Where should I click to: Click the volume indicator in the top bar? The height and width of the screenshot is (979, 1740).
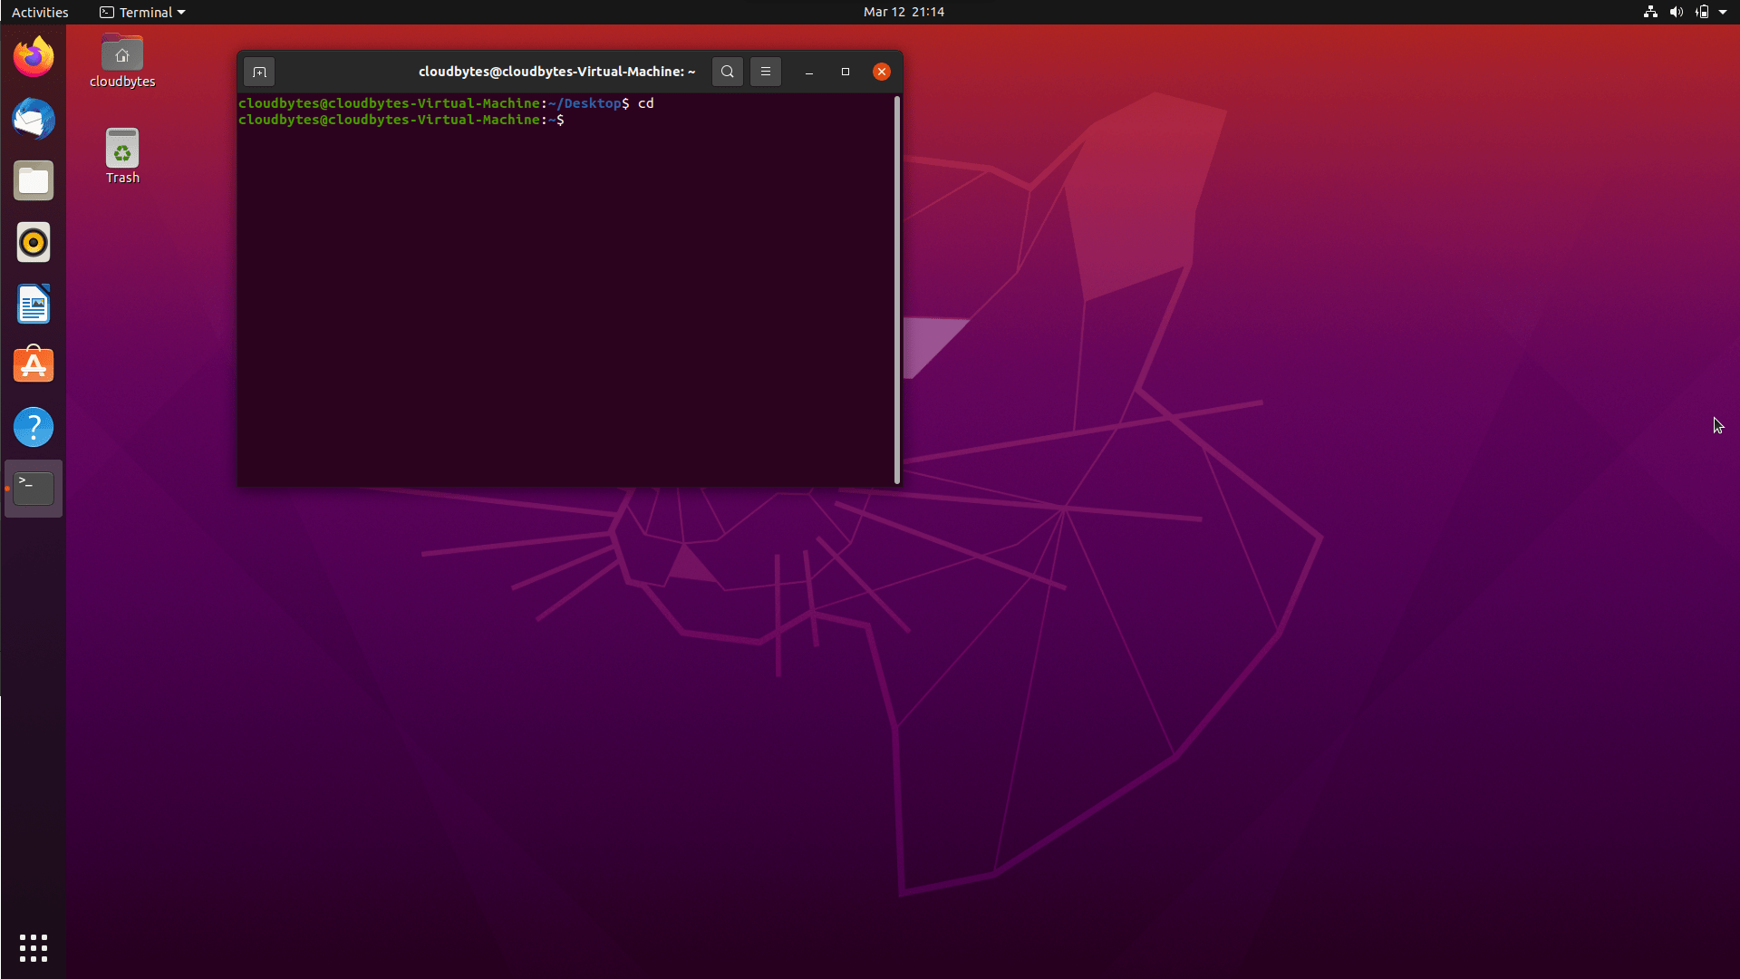click(1677, 12)
